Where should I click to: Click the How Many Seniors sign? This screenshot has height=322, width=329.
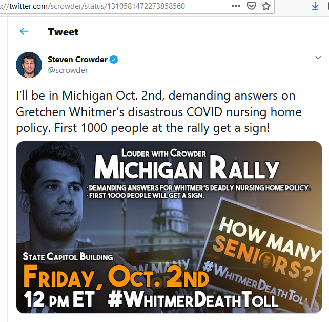pyautogui.click(x=264, y=251)
